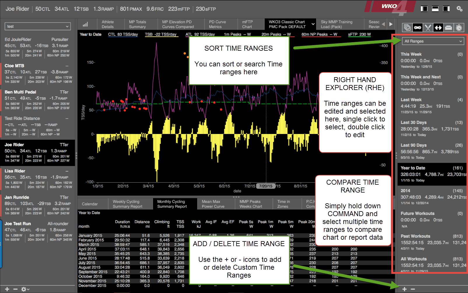Viewport: 468px width, 293px height.
Task: Remove athlete with the minus icon
Action: point(15,289)
